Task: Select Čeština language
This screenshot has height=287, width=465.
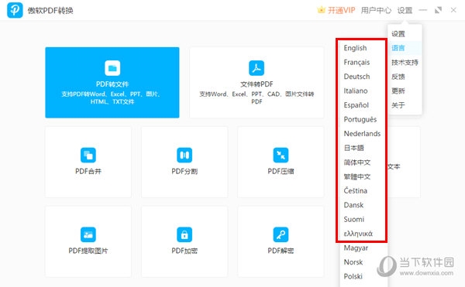Action: click(x=356, y=190)
